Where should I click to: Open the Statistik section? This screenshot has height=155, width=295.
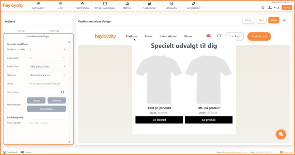pyautogui.click(x=127, y=5)
